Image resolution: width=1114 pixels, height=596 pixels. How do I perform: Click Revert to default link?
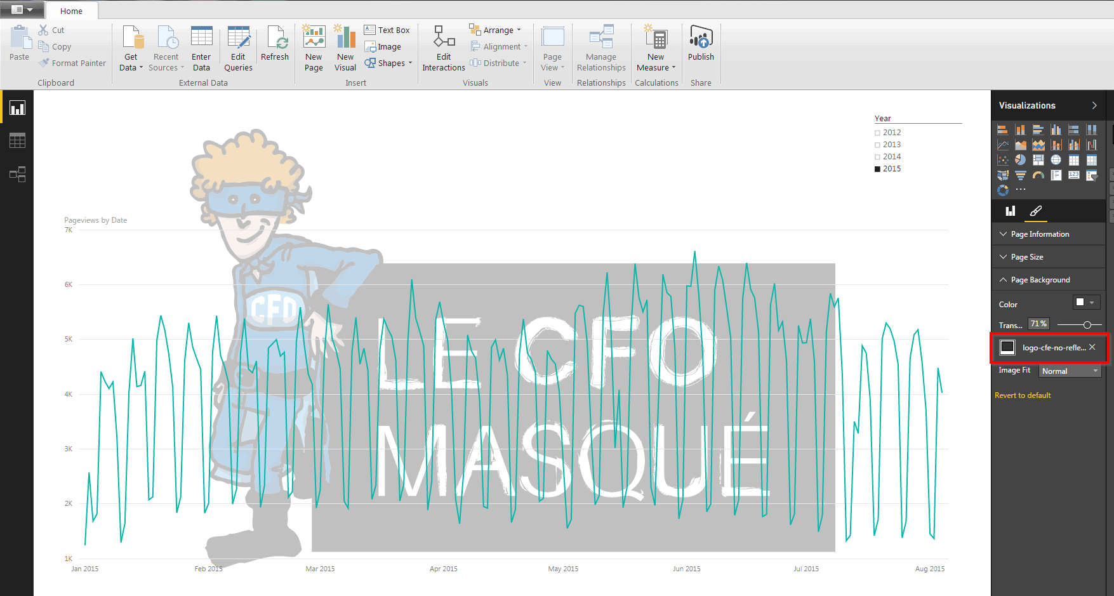pos(1023,395)
